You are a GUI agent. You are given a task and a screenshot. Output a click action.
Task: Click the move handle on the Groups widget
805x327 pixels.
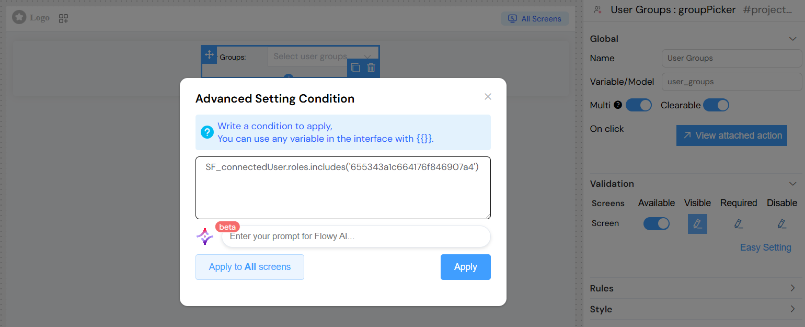pos(209,54)
